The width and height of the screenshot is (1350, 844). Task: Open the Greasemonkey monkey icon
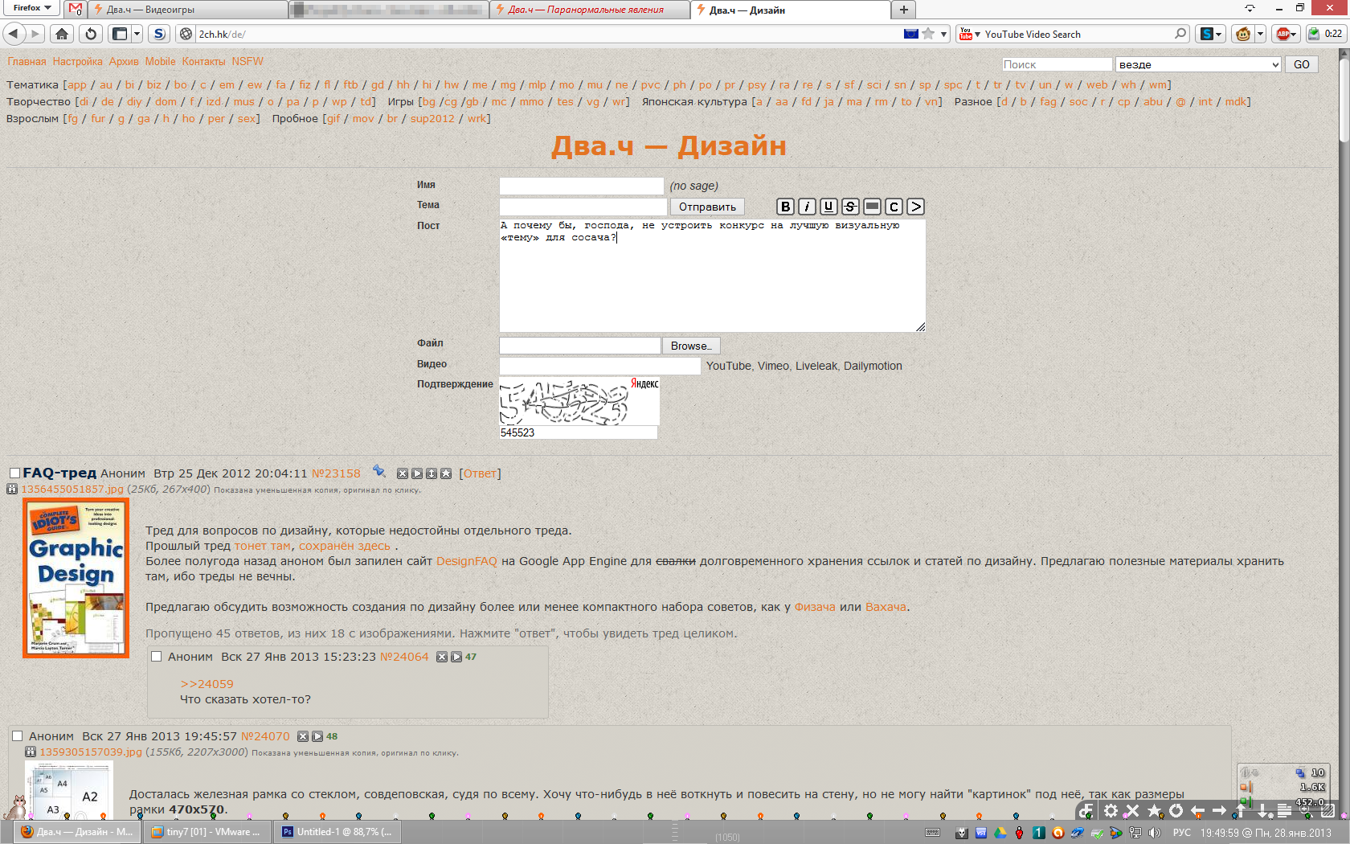coord(1243,34)
